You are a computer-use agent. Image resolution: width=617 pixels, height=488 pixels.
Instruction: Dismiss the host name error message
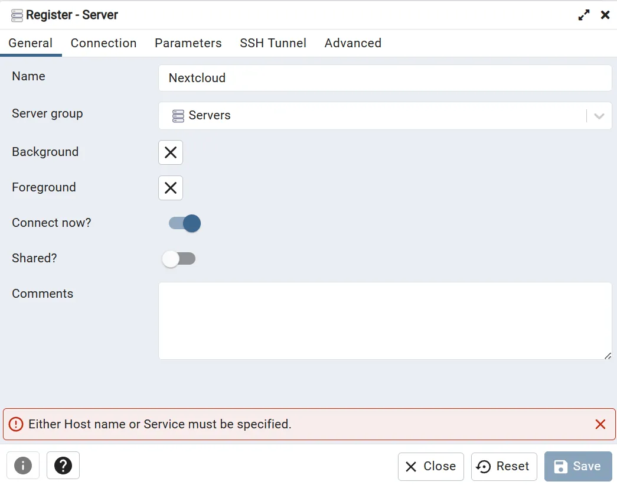(x=600, y=424)
